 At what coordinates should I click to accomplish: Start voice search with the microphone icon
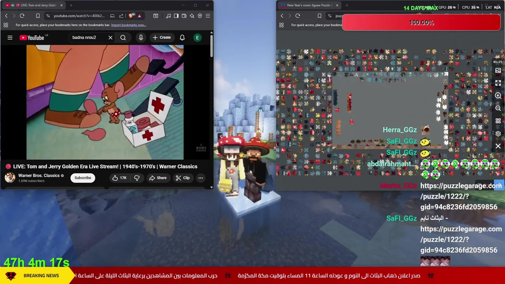coord(141,37)
